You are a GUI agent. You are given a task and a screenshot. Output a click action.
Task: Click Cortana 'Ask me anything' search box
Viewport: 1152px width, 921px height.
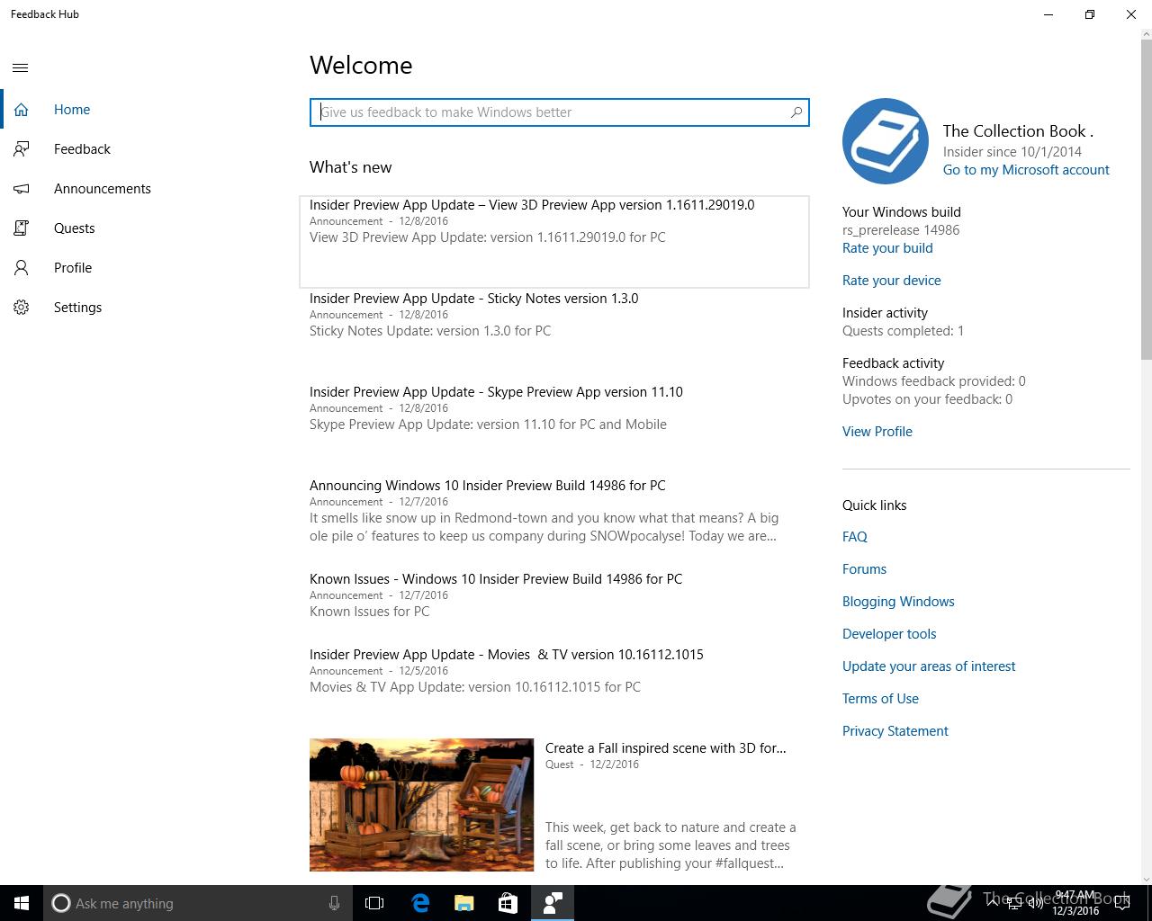coord(196,903)
